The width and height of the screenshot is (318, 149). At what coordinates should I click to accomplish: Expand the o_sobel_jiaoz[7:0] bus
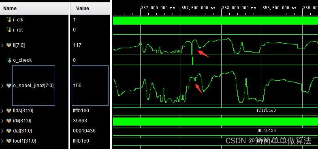pyautogui.click(x=2, y=86)
